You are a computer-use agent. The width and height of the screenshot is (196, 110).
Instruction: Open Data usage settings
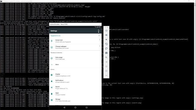(75, 58)
